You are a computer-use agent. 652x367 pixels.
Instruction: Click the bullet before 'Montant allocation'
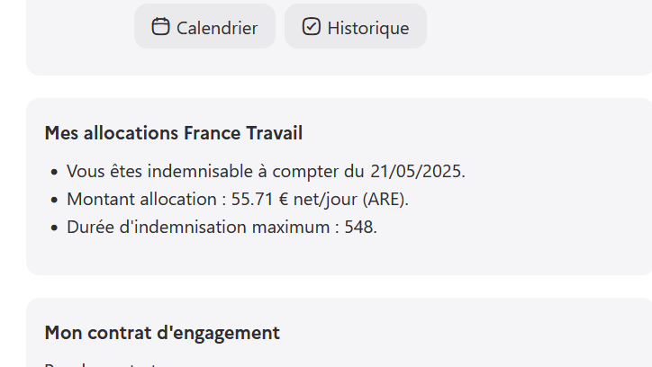[54, 200]
